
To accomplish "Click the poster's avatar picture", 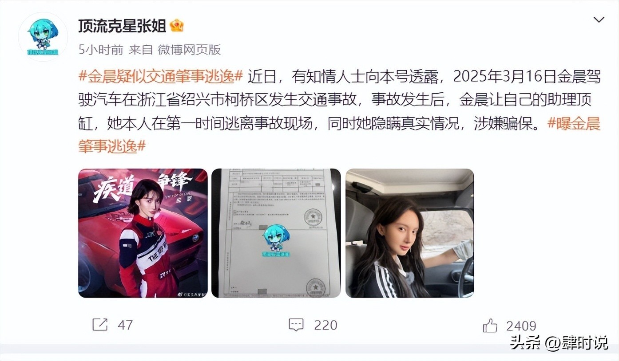I will [x=43, y=36].
